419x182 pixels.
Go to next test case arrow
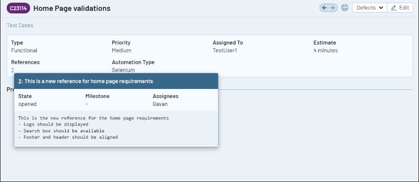pyautogui.click(x=333, y=8)
